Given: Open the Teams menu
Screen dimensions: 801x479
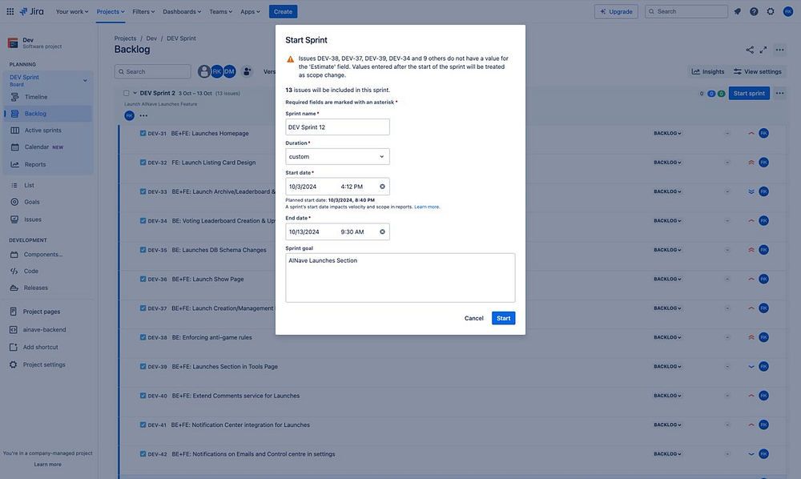Looking at the screenshot, I should click(x=221, y=11).
